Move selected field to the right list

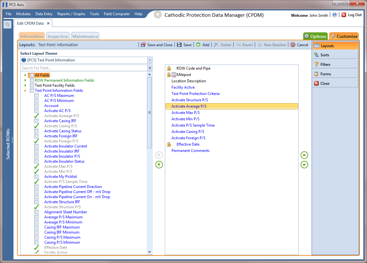(x=159, y=155)
